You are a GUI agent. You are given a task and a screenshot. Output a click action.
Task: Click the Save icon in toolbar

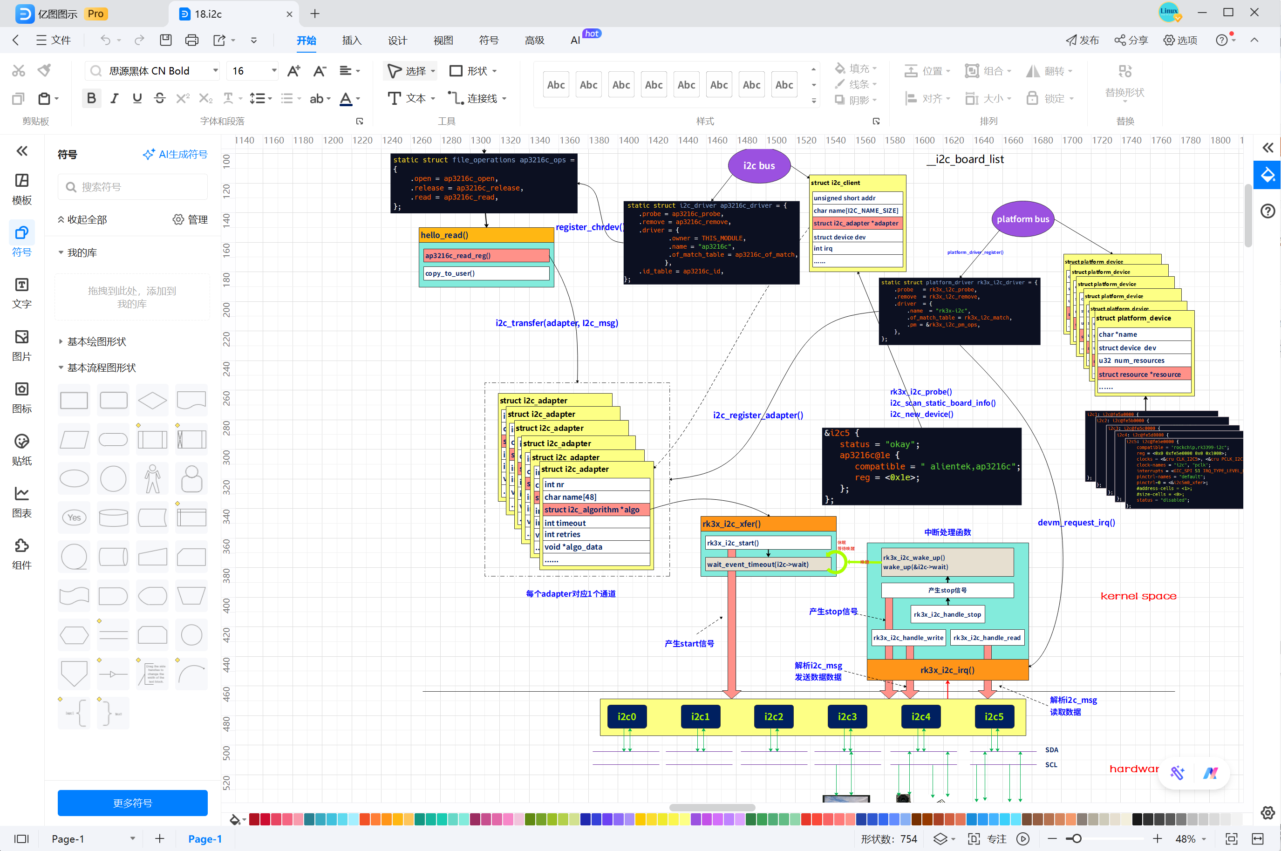(165, 40)
